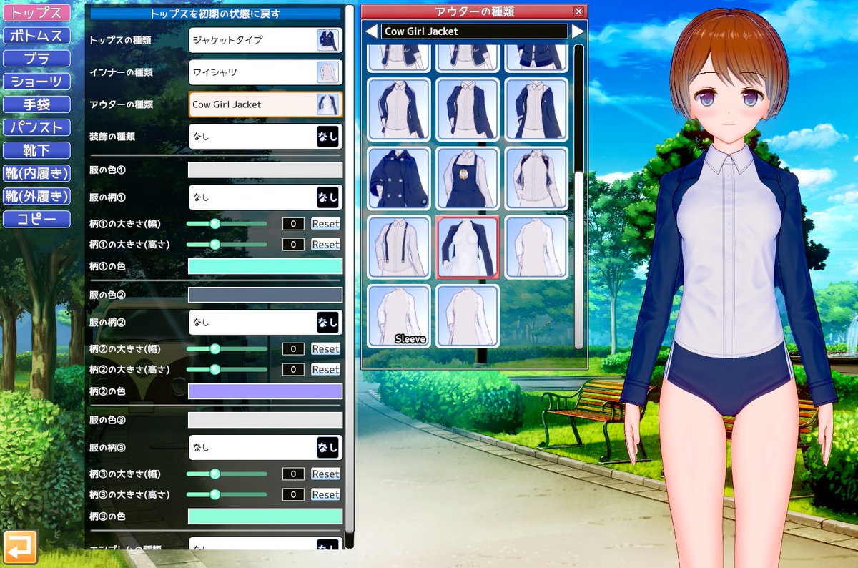The image size is (858, 568).
Task: Click the Cow Girl Jacket name field in アウターの種類
Action: 474,31
